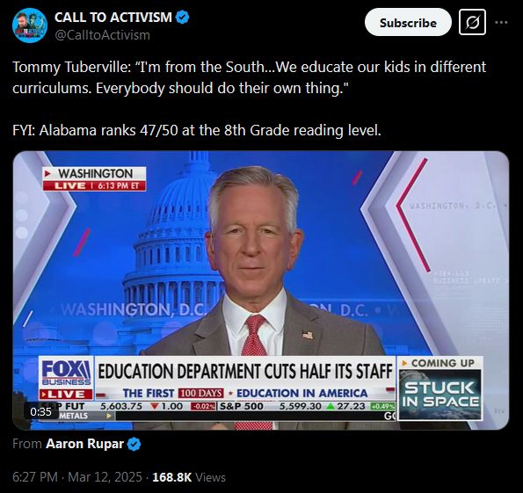The width and height of the screenshot is (523, 493).
Task: Click the Stuck in Space coming-up thumbnail
Action: pyautogui.click(x=440, y=395)
